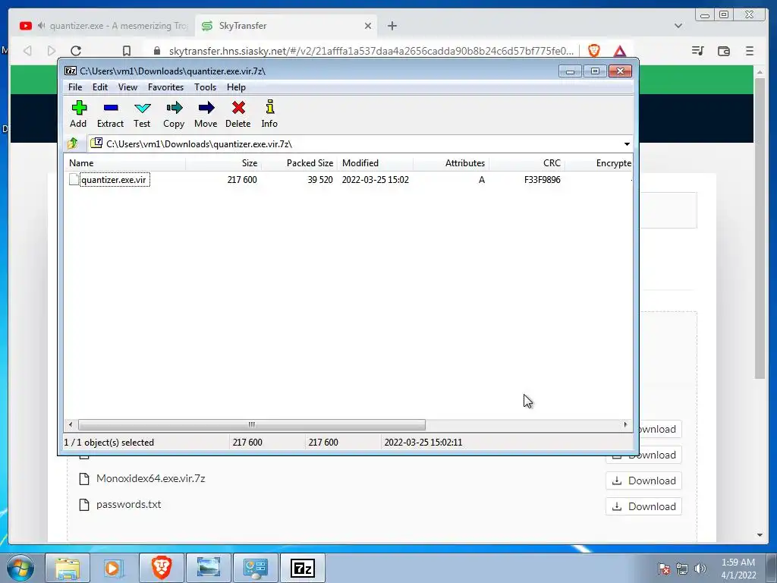
Task: Run the Test archive tool
Action: (142, 114)
